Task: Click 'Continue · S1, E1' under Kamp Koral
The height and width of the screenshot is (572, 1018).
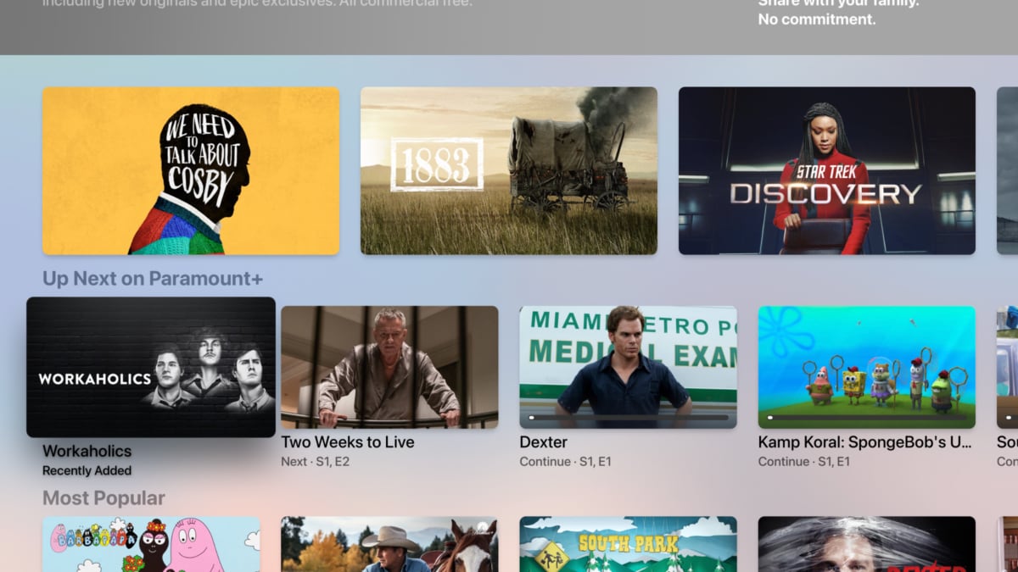Action: [x=804, y=462]
